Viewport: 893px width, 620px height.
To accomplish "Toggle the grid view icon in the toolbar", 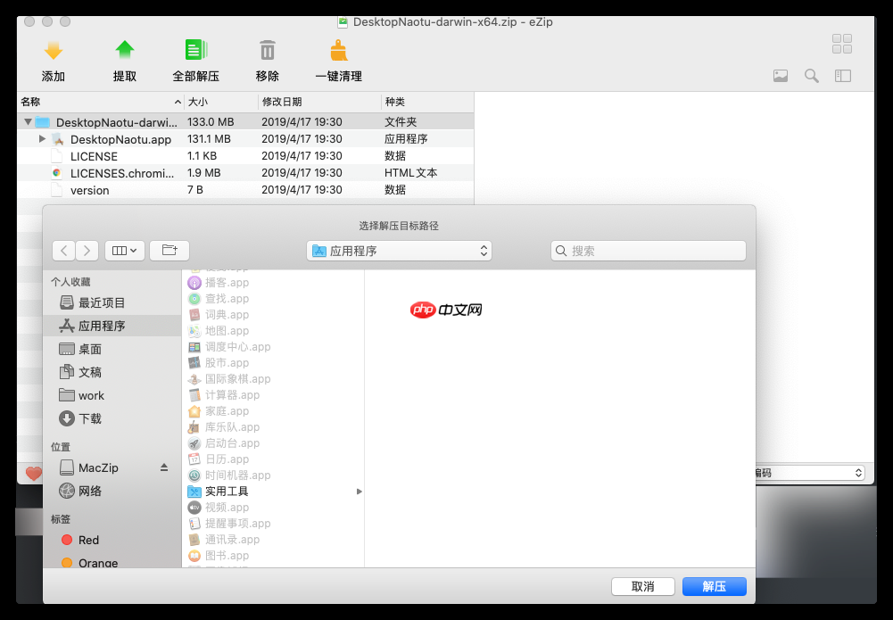I will click(x=841, y=43).
